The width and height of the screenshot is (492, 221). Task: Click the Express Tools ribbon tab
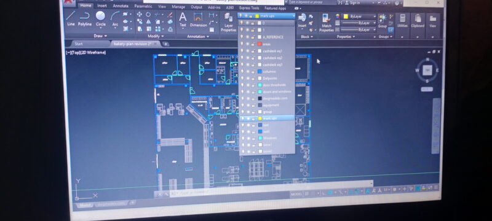tap(249, 8)
